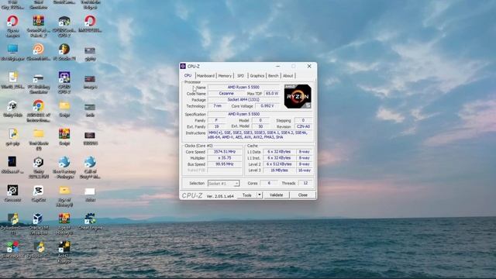Click the Threads value 12

305,183
